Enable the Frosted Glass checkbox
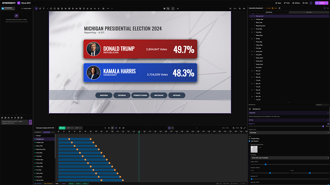This screenshot has width=330, height=185. tap(249, 138)
